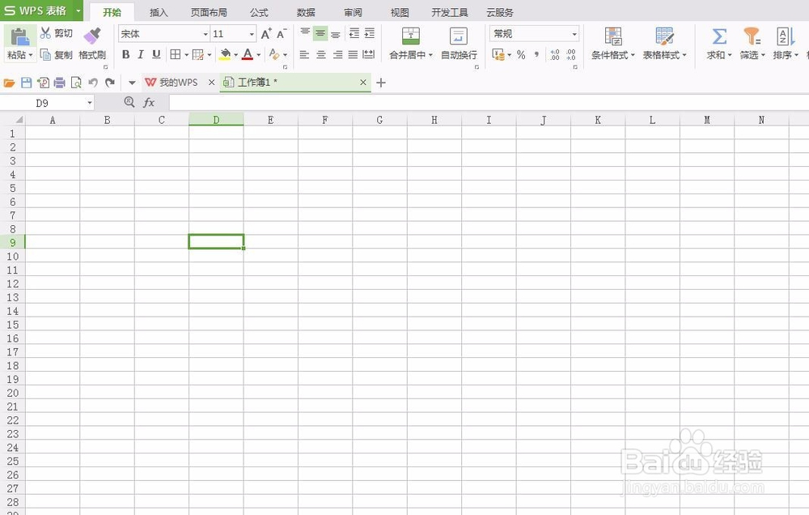Image resolution: width=809 pixels, height=515 pixels.
Task: Click the cell borders icon
Action: point(176,54)
